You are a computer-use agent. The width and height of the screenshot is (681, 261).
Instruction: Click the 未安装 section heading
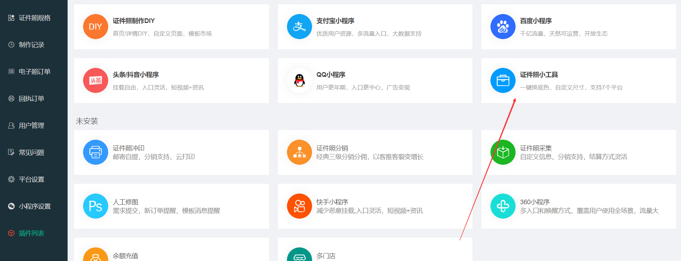(87, 121)
